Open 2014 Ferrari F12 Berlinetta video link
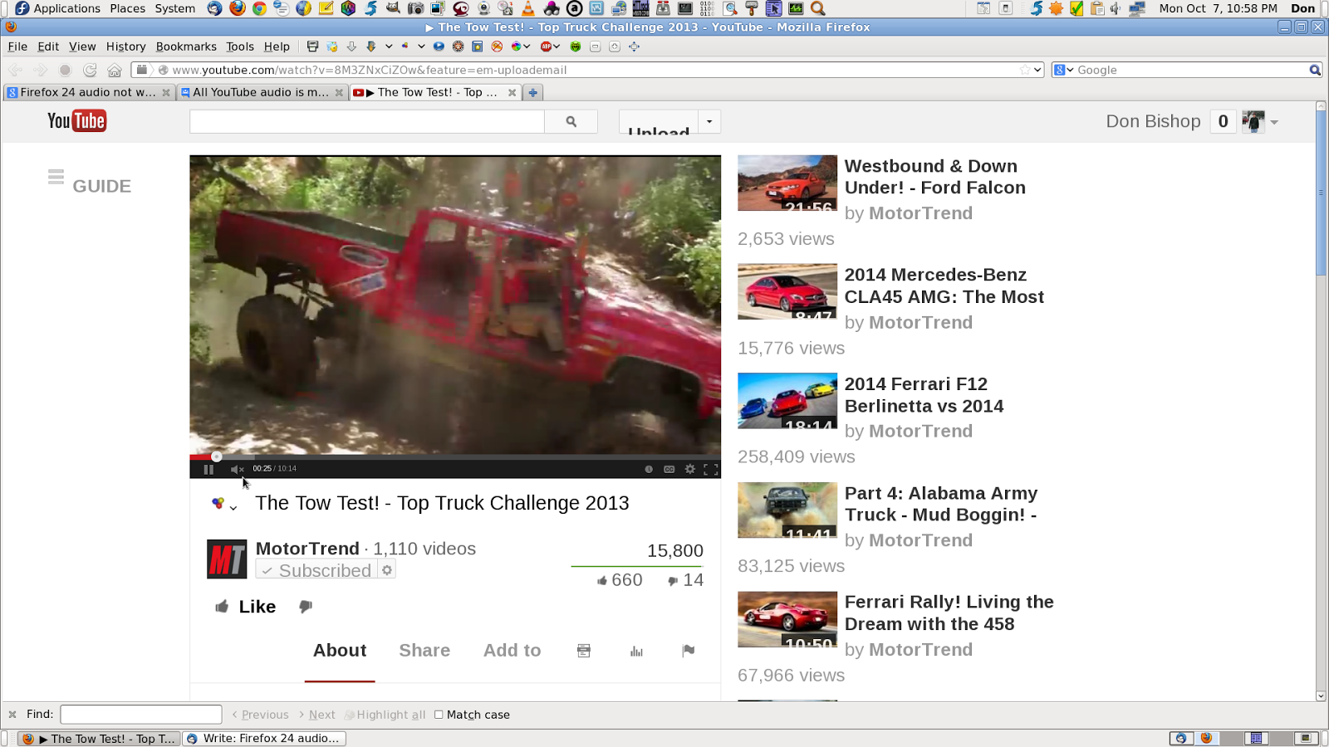This screenshot has width=1329, height=747. 924,395
